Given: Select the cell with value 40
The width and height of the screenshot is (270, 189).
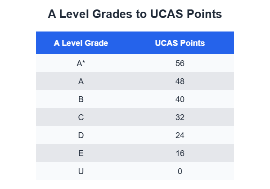Looking at the screenshot, I should pos(180,99).
